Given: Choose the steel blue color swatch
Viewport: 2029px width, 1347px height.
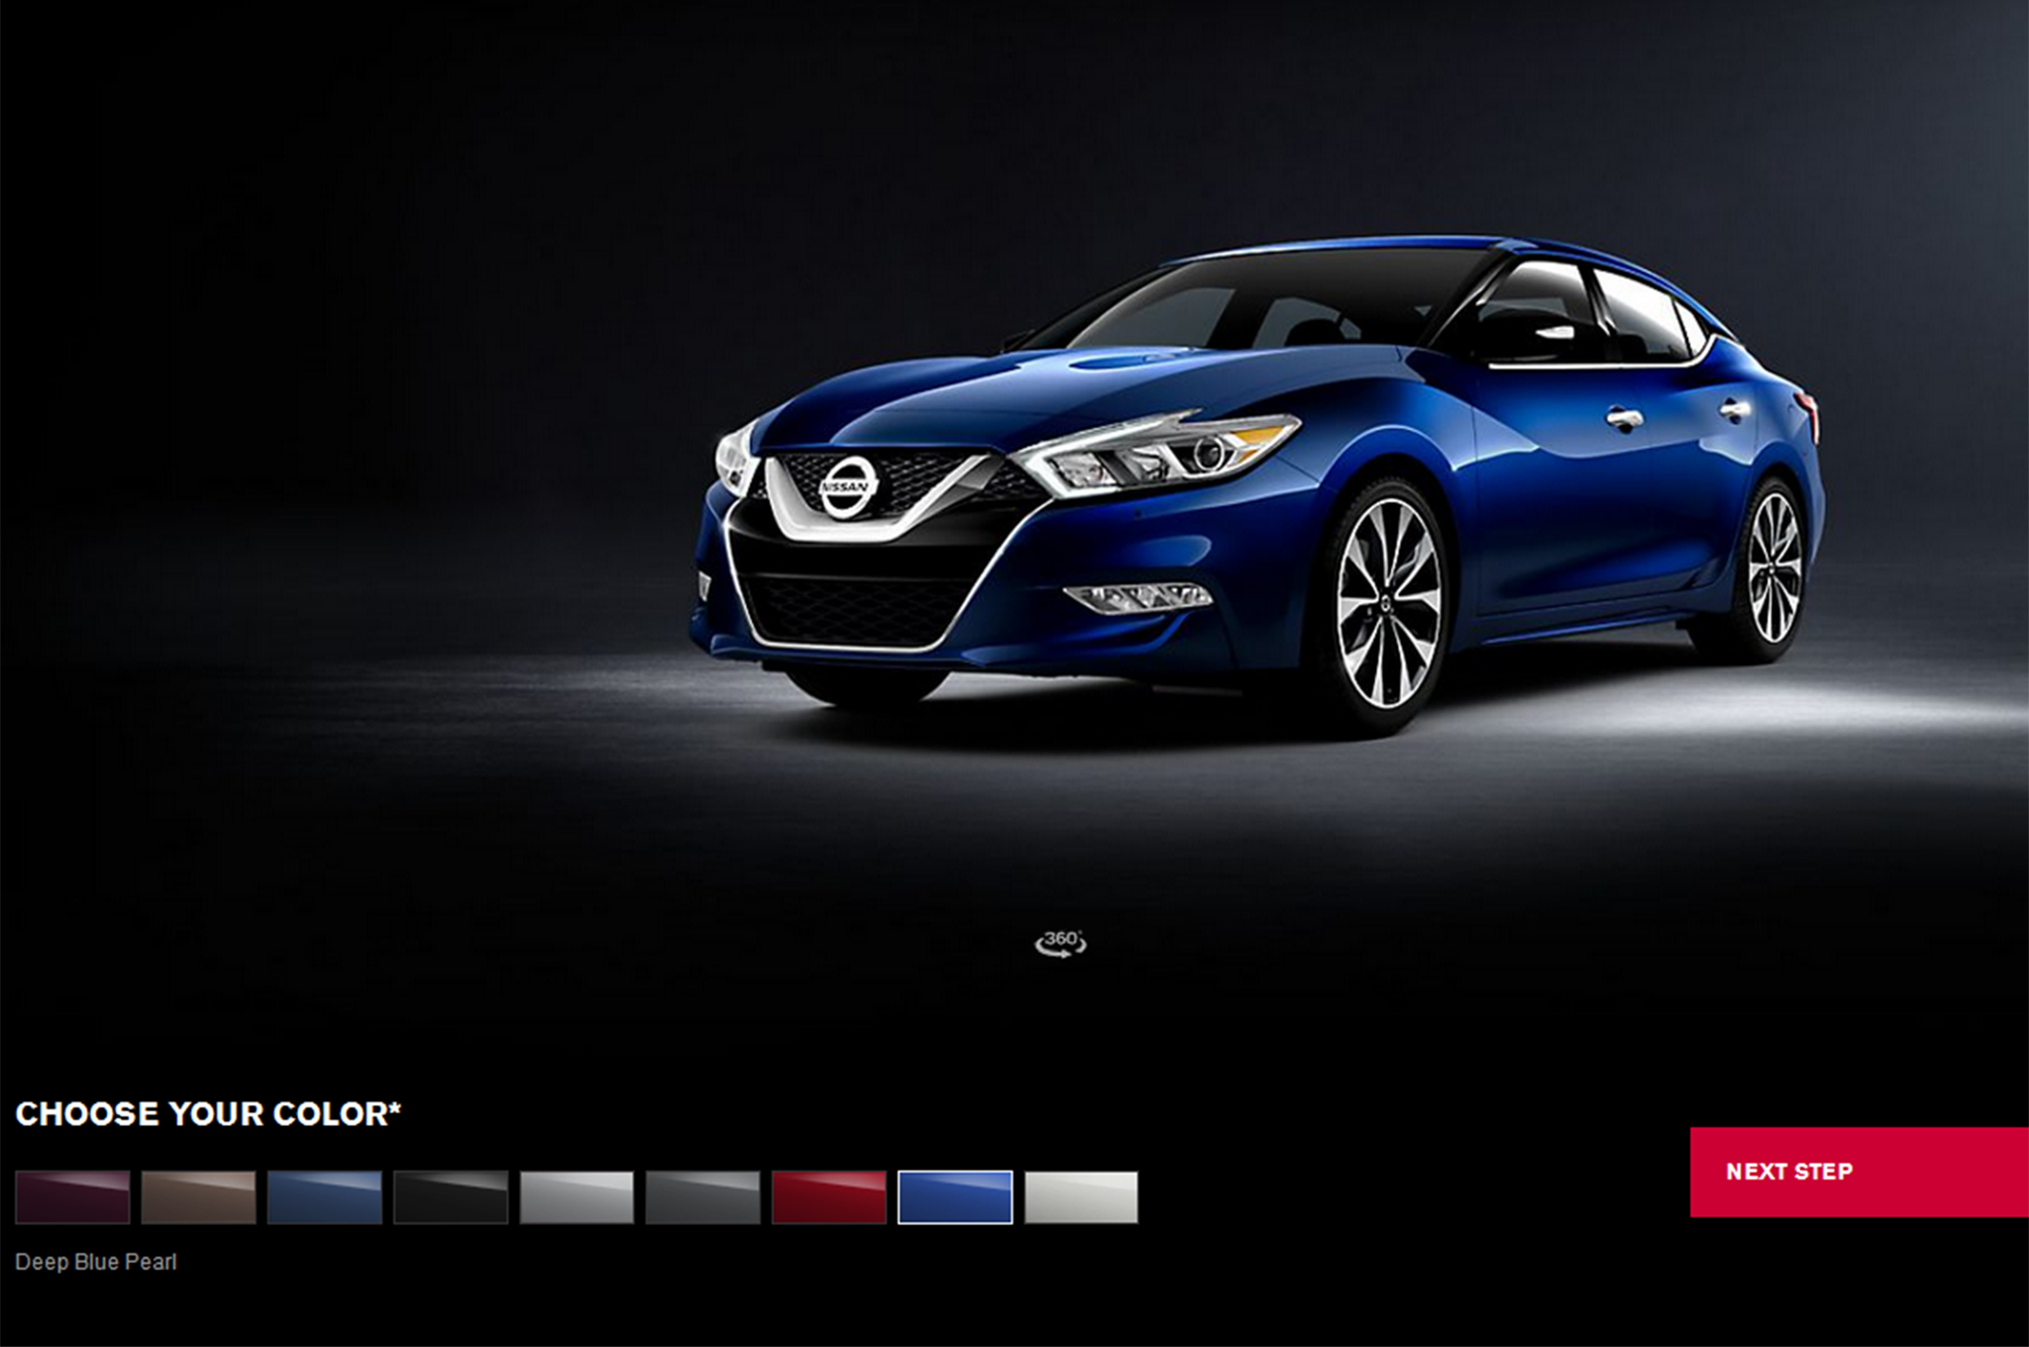Looking at the screenshot, I should click(x=324, y=1197).
